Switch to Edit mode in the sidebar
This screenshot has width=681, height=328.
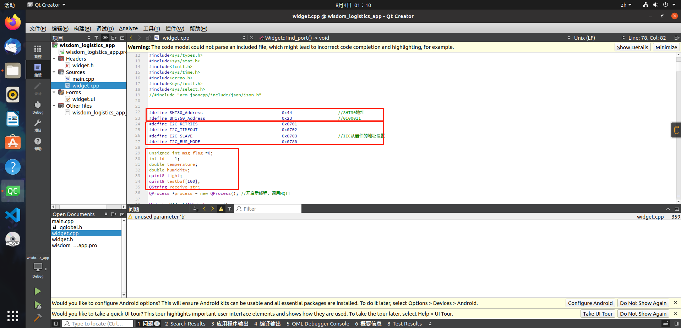point(38,70)
